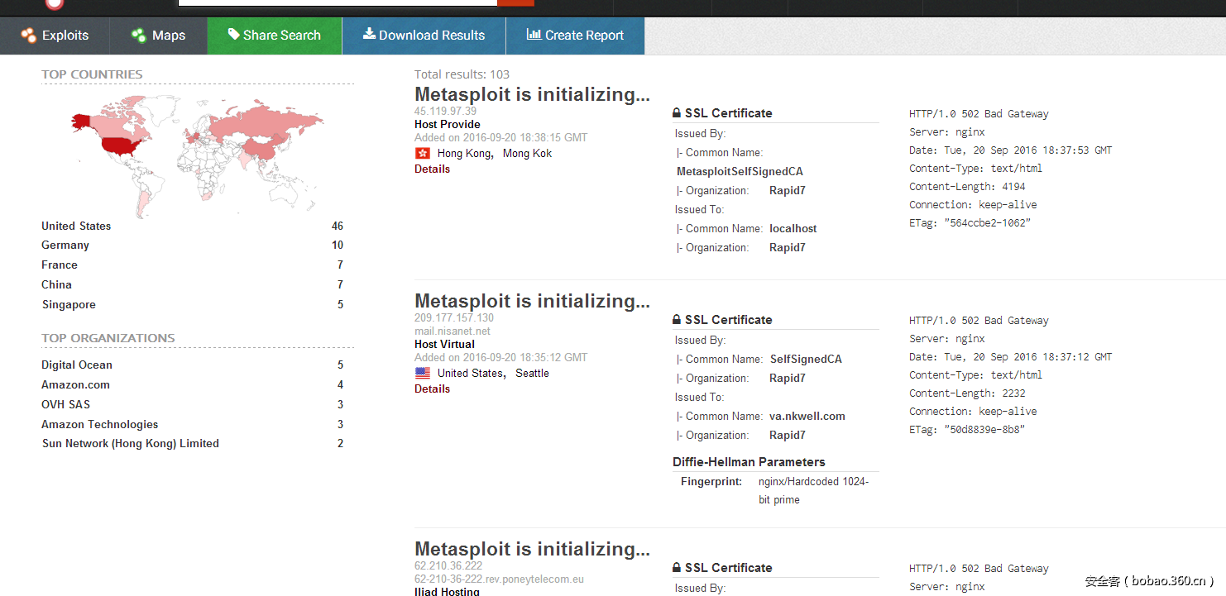Click the Share Search button
The height and width of the screenshot is (596, 1226).
[274, 36]
